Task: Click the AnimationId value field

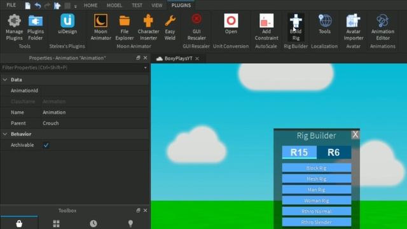Action: pos(95,90)
